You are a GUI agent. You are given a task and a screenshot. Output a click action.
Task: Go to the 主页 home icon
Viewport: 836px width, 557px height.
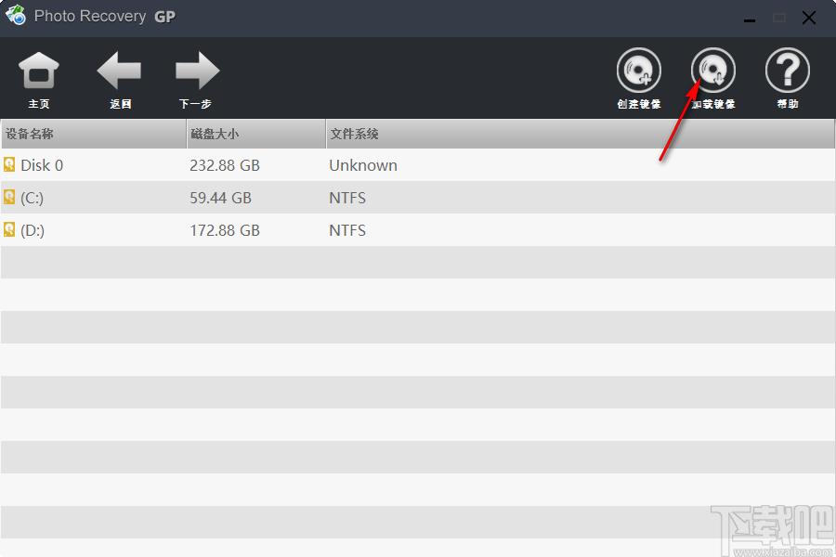[38, 71]
